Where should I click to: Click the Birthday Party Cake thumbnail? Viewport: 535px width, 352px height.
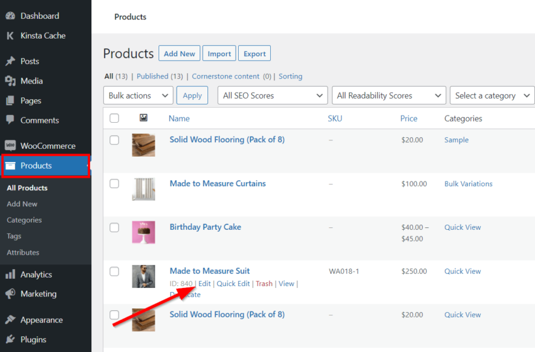[x=144, y=232]
